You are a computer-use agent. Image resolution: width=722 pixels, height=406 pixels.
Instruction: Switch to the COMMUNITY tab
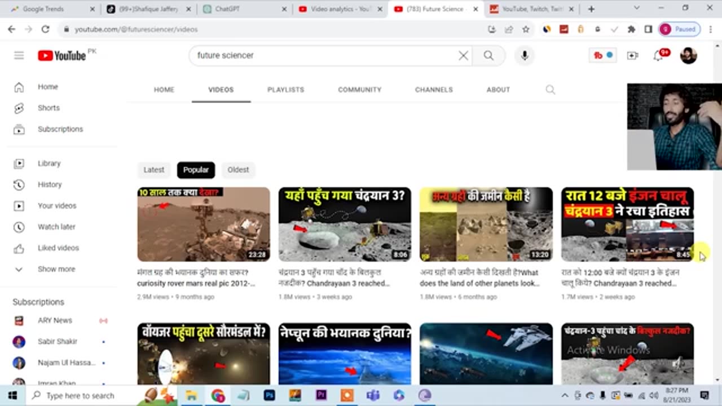(360, 90)
